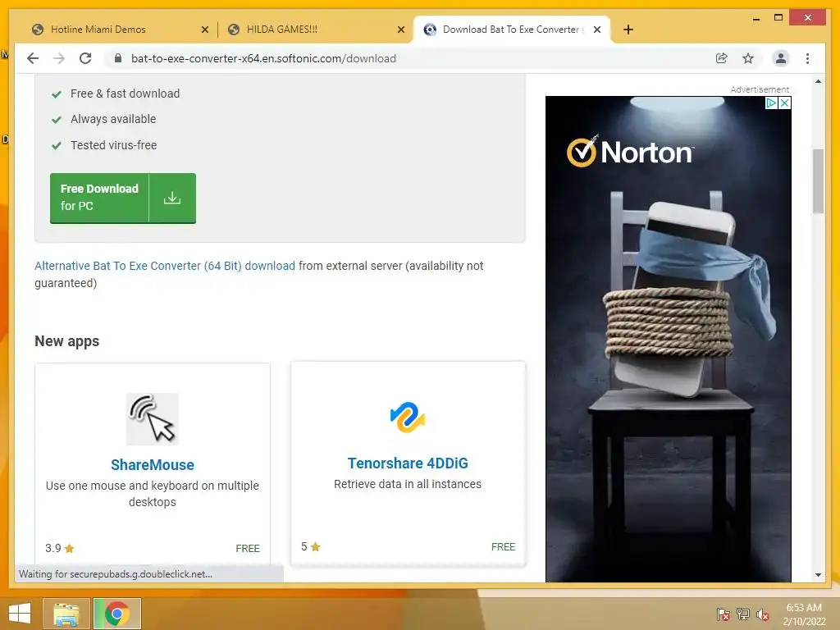840x630 pixels.
Task: Click the Tenorshare 4DDiG logo icon
Action: tap(408, 418)
